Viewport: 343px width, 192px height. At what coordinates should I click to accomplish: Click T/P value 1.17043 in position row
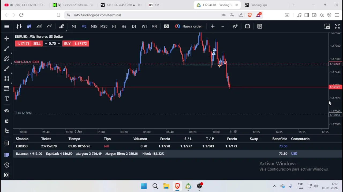208,146
